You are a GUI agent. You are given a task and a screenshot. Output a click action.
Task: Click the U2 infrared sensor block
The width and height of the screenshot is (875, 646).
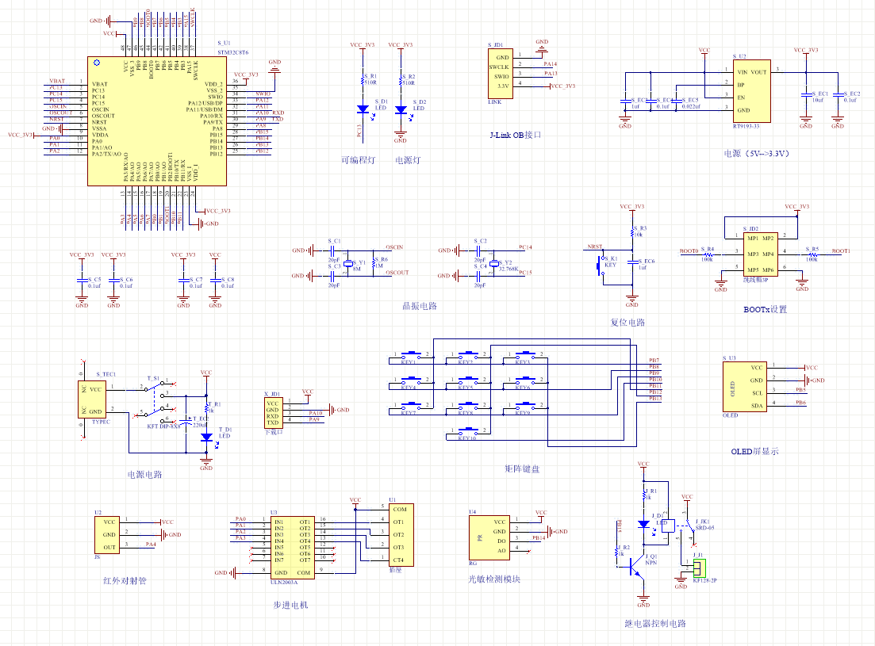click(109, 535)
